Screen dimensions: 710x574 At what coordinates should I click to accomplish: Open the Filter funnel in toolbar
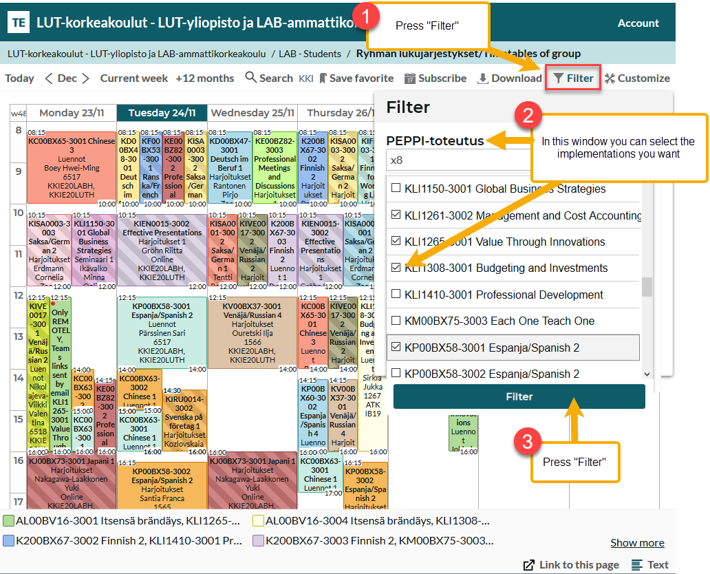point(559,78)
